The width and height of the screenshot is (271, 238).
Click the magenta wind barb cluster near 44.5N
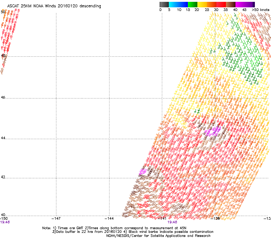212,131
